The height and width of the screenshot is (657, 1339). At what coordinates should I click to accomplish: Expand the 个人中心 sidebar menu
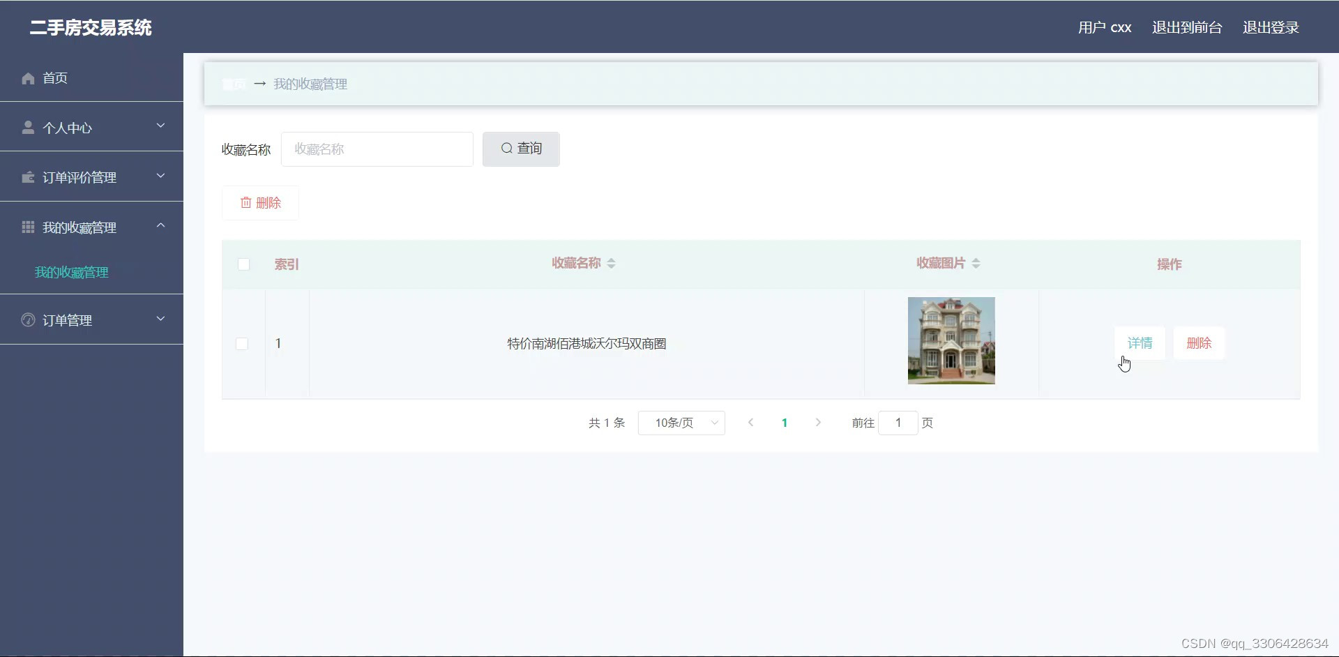[x=160, y=126]
